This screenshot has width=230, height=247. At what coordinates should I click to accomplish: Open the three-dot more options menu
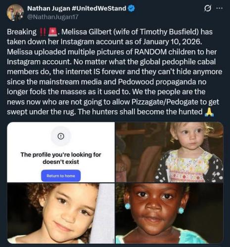(220, 8)
